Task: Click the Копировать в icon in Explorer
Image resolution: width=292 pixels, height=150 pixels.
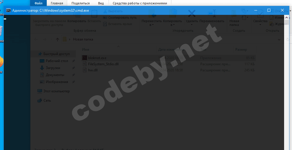Action: coord(173,14)
